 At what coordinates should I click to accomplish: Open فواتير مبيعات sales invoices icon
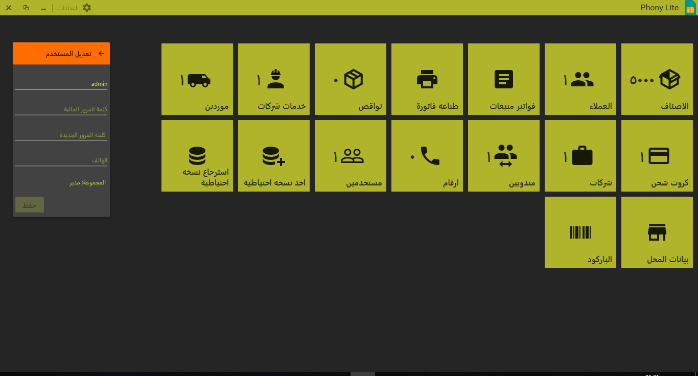pos(504,79)
